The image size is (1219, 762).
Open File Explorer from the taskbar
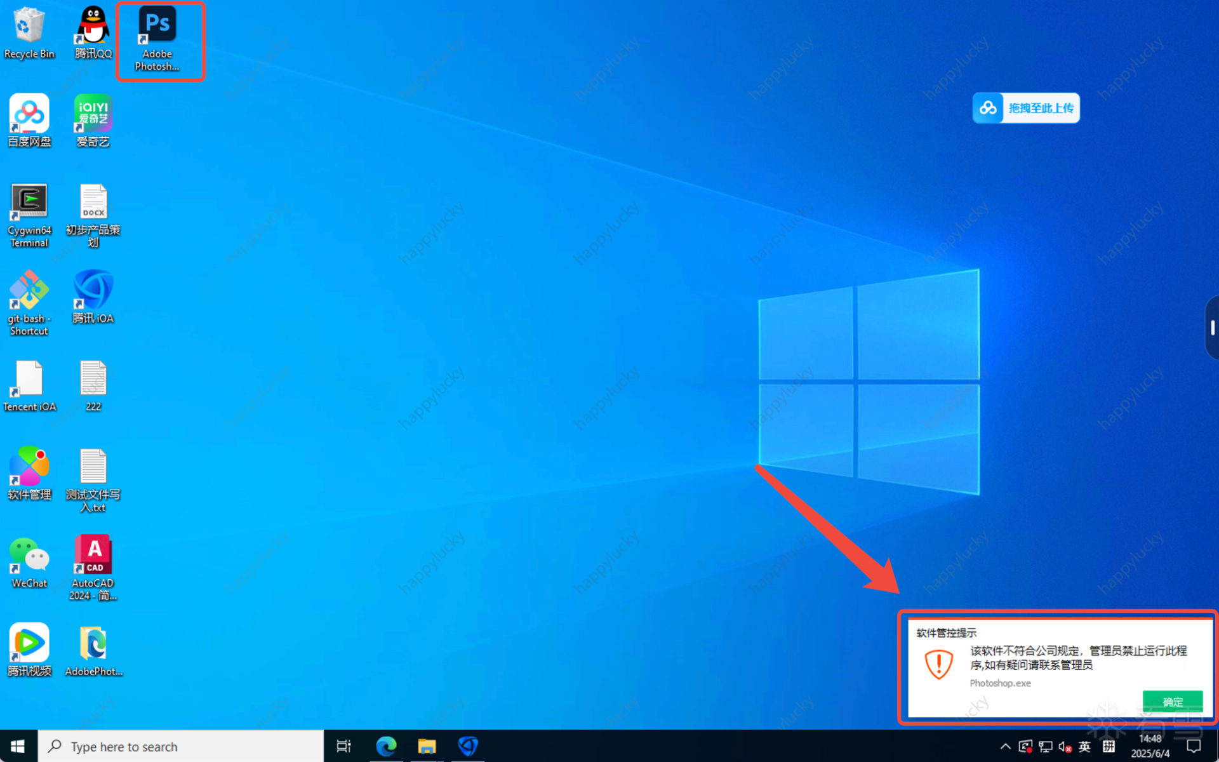(x=427, y=747)
